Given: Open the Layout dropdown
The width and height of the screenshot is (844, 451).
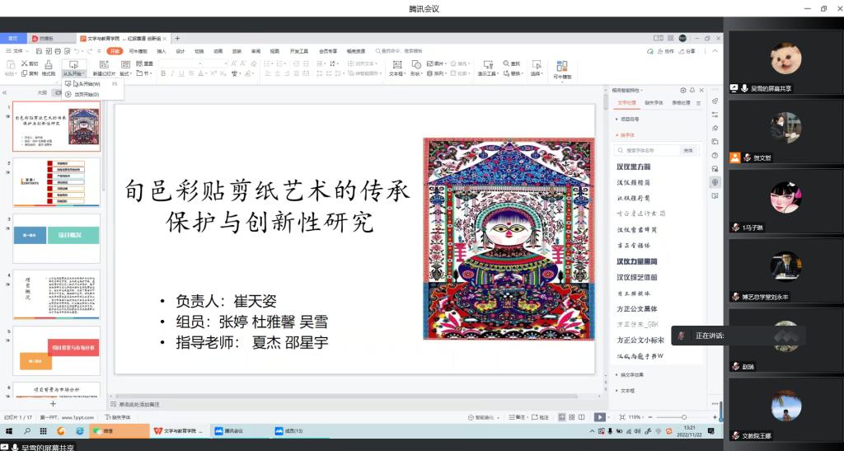Looking at the screenshot, I should [x=126, y=73].
